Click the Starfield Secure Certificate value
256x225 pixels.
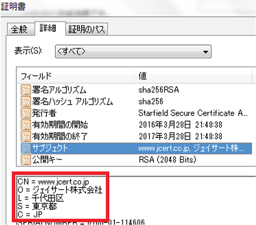(x=193, y=113)
